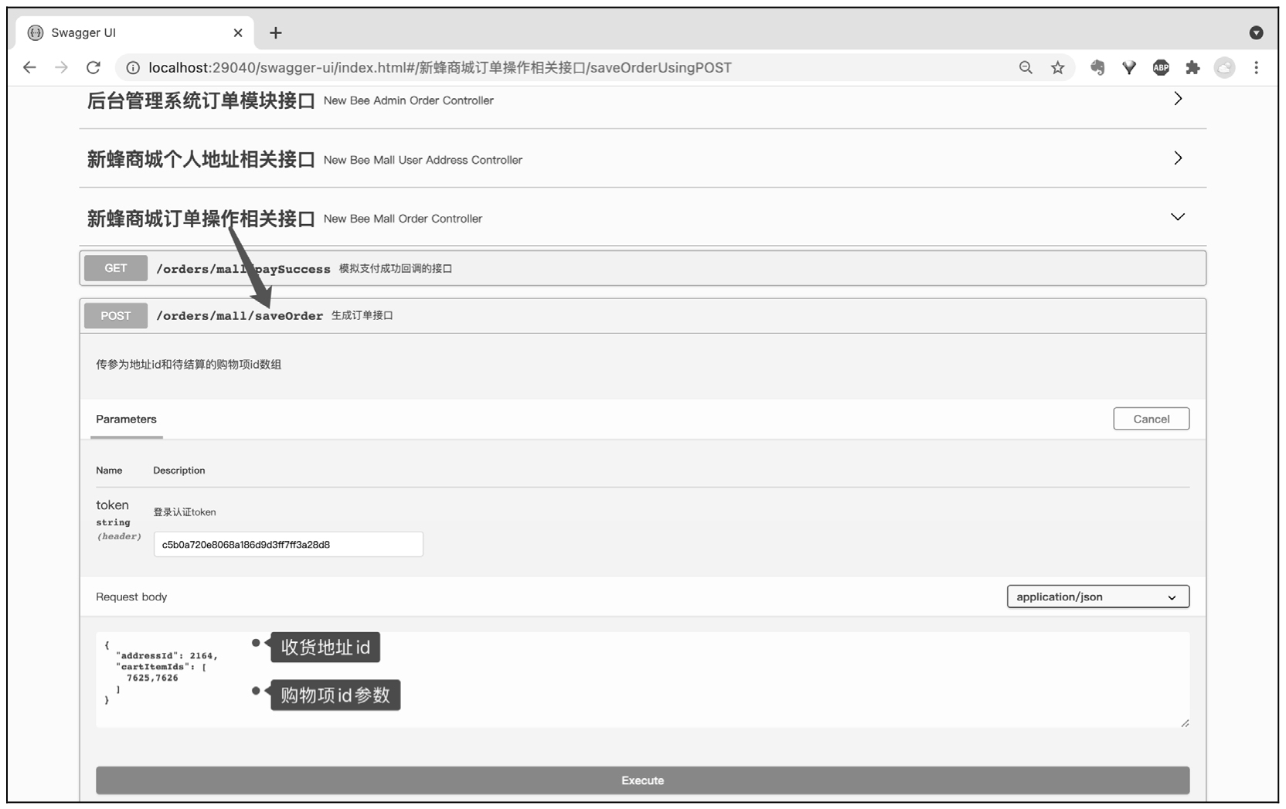This screenshot has width=1286, height=809.
Task: Select the Parameters tab
Action: pyautogui.click(x=126, y=419)
